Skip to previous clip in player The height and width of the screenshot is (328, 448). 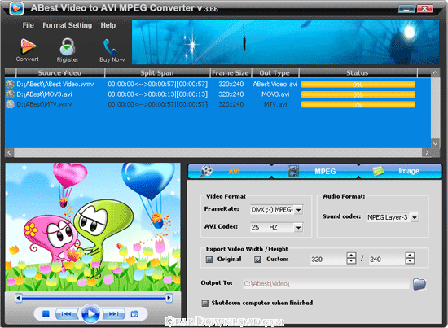[x=66, y=313]
